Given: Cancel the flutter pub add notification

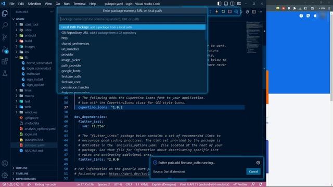Looking at the screenshot, I should click(253, 171).
